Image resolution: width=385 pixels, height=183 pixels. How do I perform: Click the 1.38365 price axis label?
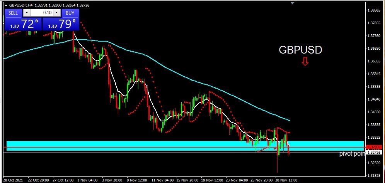pos(374,10)
